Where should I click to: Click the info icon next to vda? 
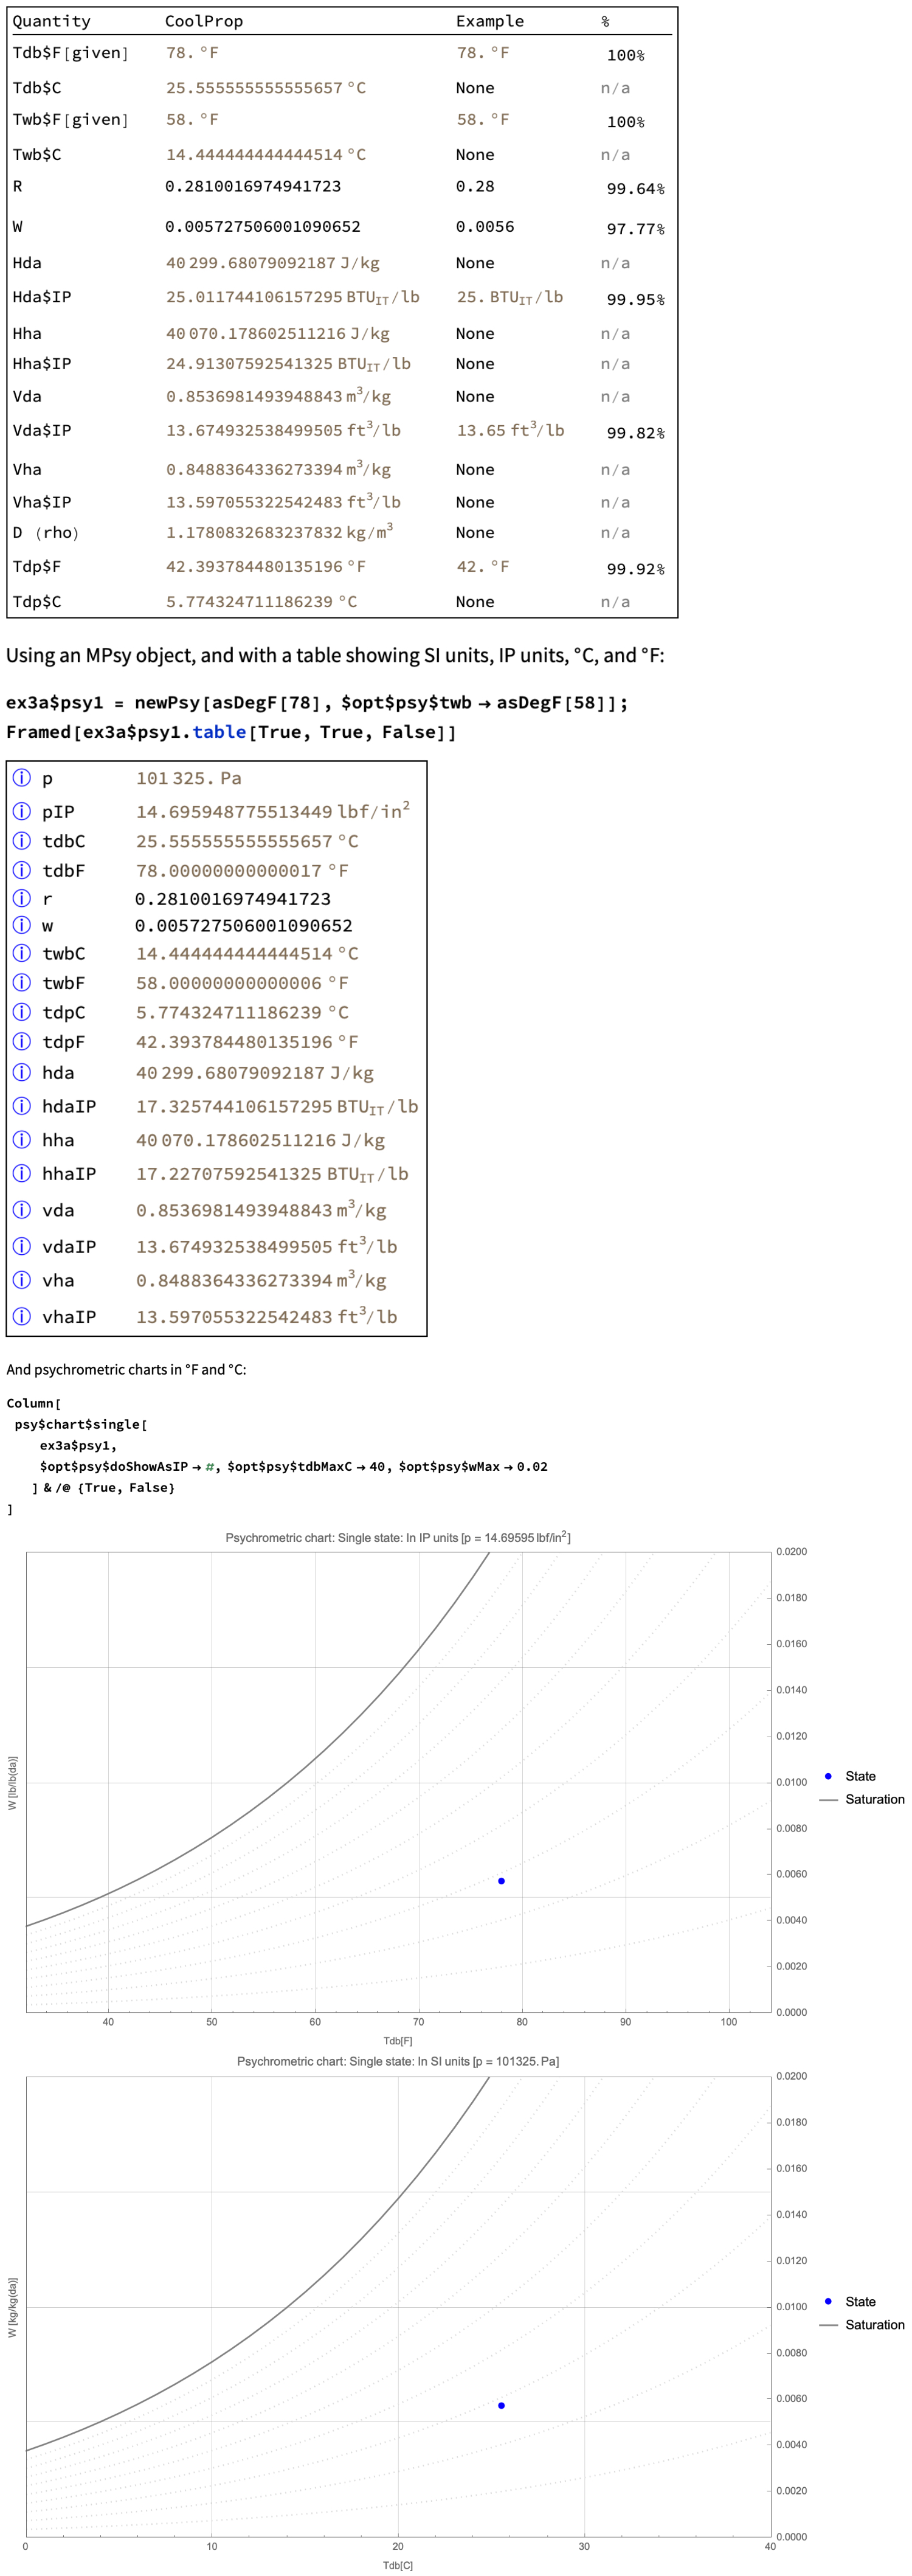[x=21, y=1209]
